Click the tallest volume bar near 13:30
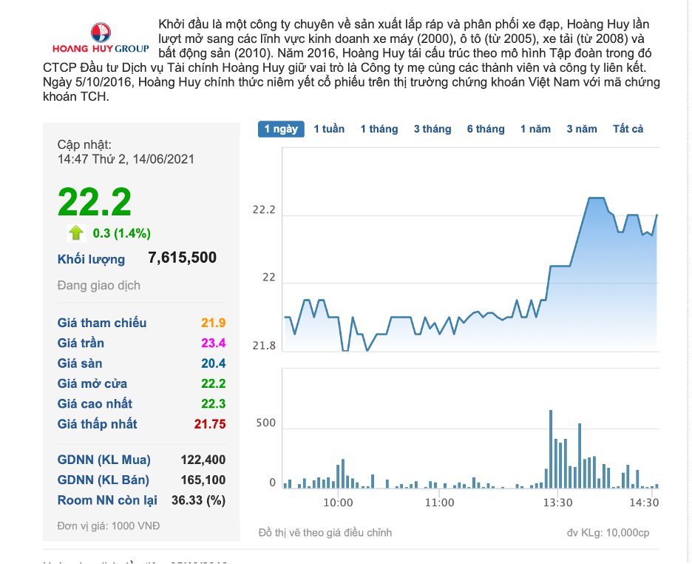The height and width of the screenshot is (564, 692). pos(551,449)
